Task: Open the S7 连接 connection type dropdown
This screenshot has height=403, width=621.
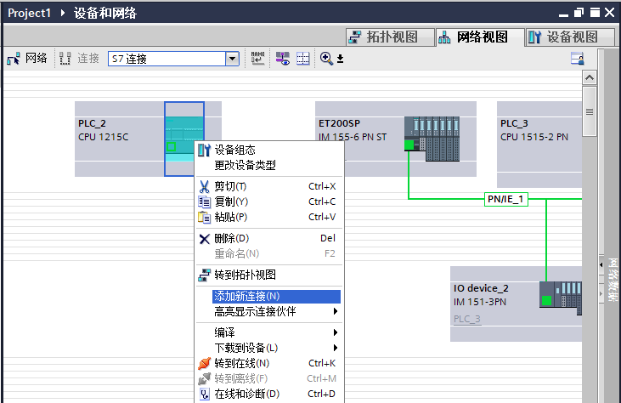Action: click(x=232, y=59)
